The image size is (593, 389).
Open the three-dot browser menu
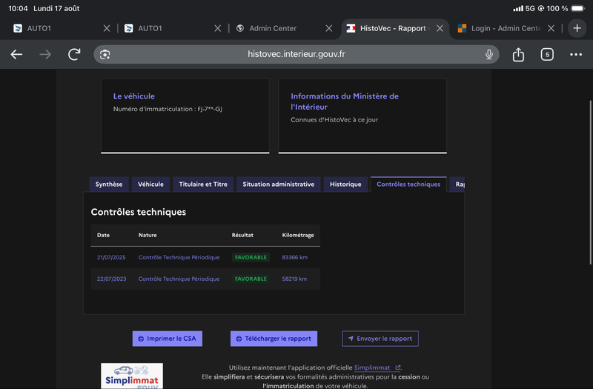pyautogui.click(x=576, y=54)
